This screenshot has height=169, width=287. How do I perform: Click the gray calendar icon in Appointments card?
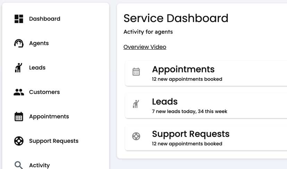coord(136,72)
